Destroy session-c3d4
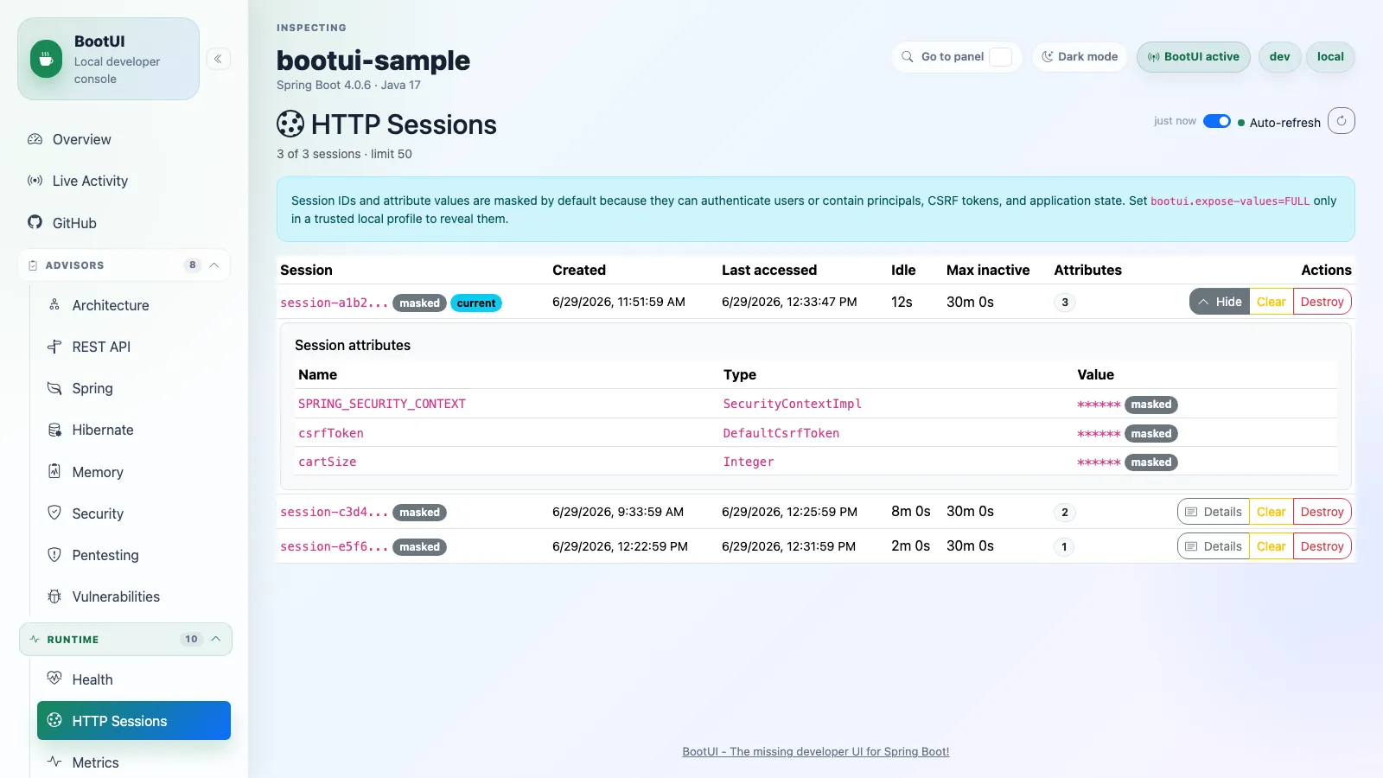 point(1322,512)
